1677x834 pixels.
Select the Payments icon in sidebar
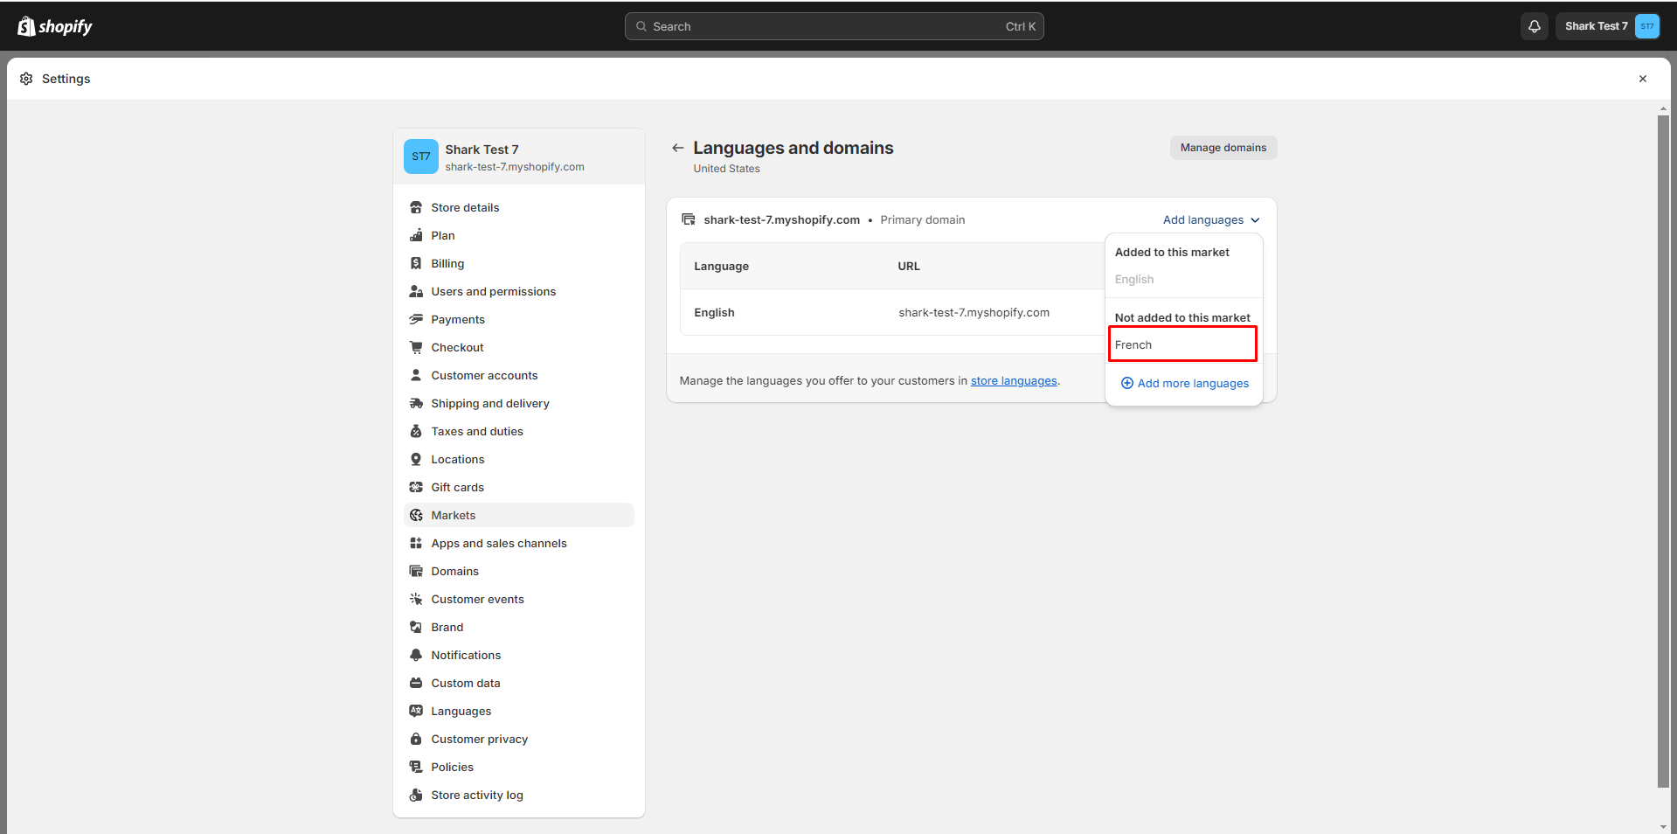coord(417,319)
